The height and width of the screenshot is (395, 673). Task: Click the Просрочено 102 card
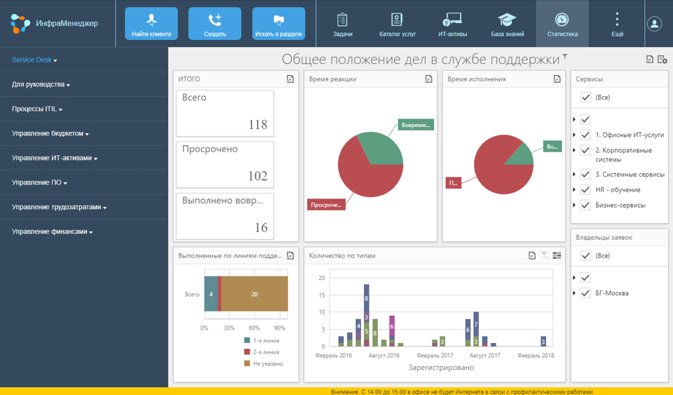pyautogui.click(x=225, y=165)
